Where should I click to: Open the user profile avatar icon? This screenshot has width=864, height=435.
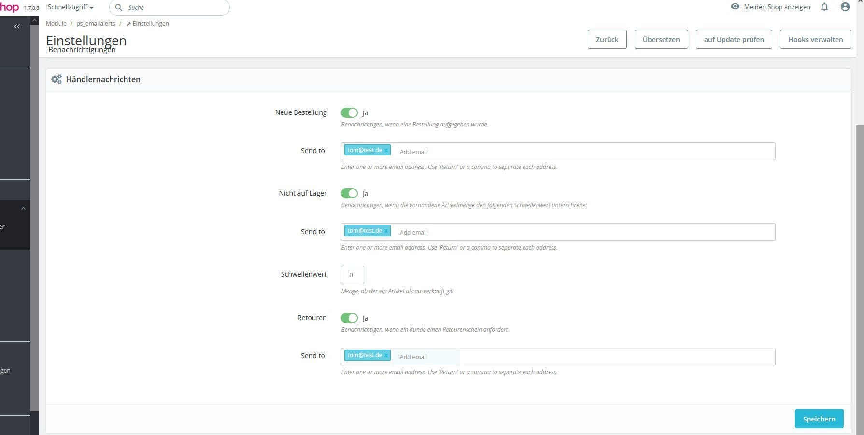click(x=845, y=7)
